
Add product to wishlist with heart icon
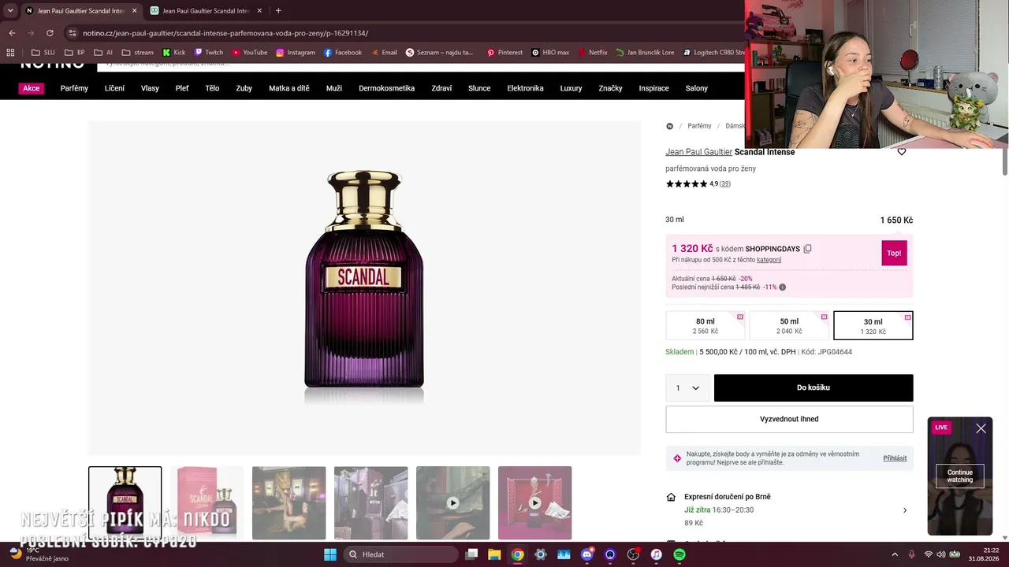tap(902, 152)
